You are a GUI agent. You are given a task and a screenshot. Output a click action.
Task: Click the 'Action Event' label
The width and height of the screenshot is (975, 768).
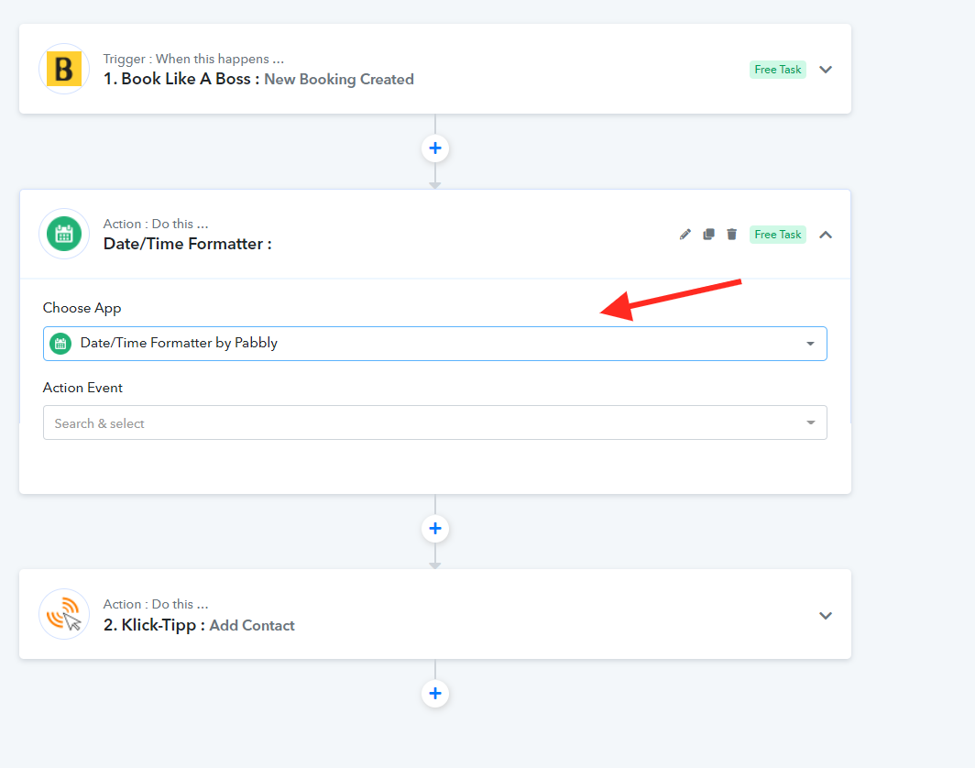click(x=82, y=388)
